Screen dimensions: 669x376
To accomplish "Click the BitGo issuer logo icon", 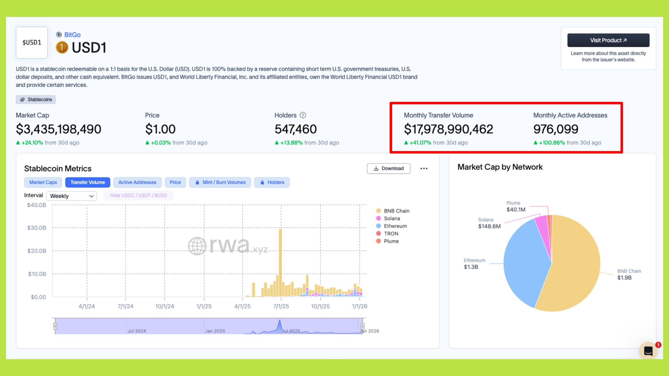I will click(59, 35).
